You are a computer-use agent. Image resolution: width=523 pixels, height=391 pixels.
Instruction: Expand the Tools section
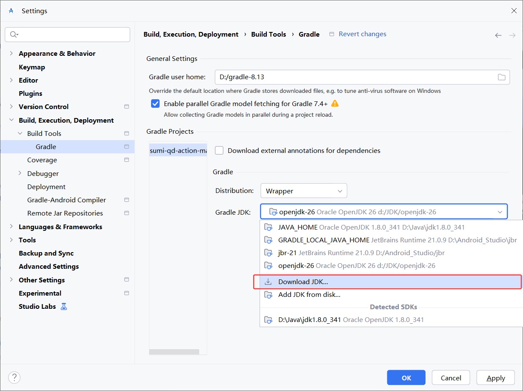(x=11, y=240)
